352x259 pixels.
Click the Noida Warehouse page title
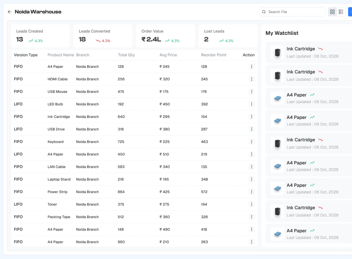(x=38, y=12)
